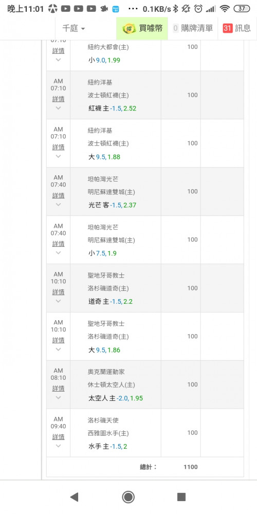Viewport: 257px width, 514px height.
Task: Tap the red 31 message badge
Action: (x=228, y=28)
